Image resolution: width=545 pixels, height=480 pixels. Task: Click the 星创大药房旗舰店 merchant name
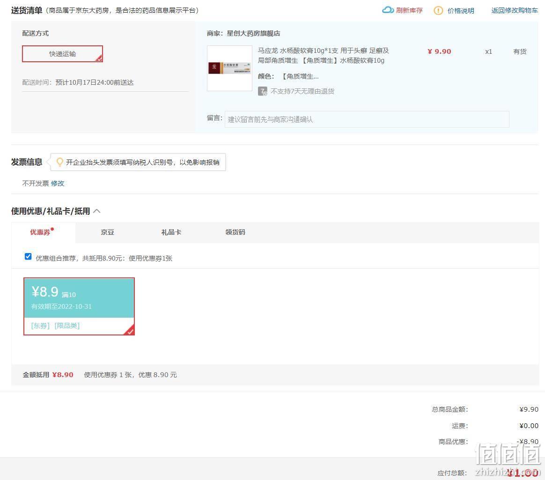coord(253,33)
